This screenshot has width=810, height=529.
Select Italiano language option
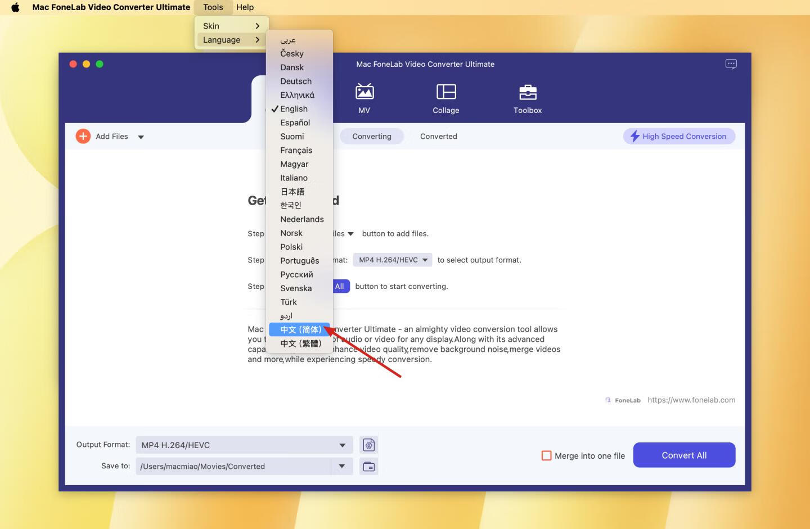point(299,178)
